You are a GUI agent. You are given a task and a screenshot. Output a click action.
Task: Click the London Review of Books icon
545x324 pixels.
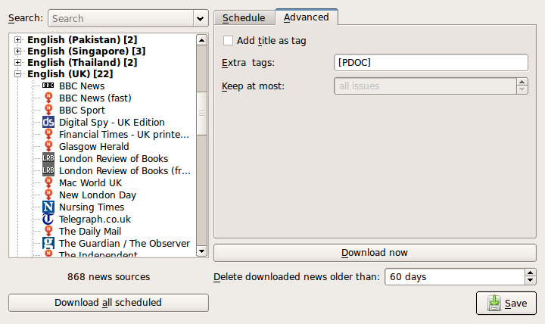pos(48,158)
